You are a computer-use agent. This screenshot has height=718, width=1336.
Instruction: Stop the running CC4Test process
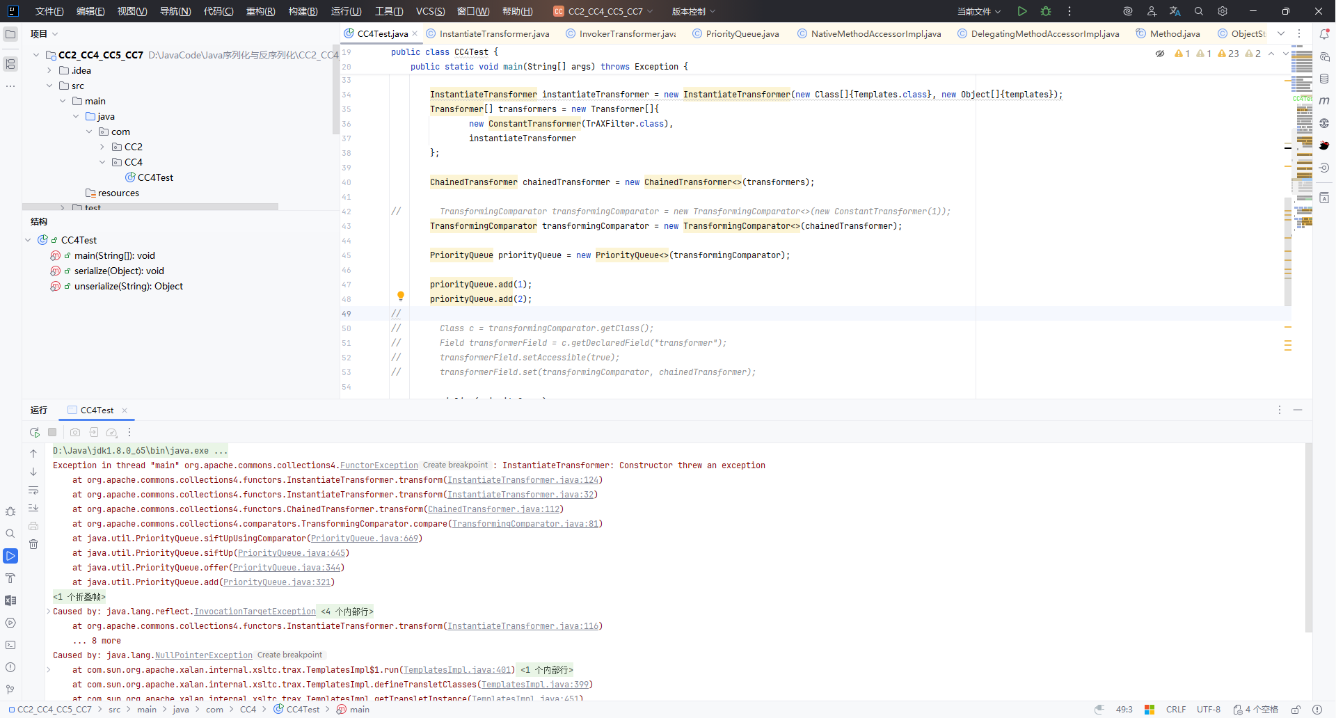tap(52, 432)
